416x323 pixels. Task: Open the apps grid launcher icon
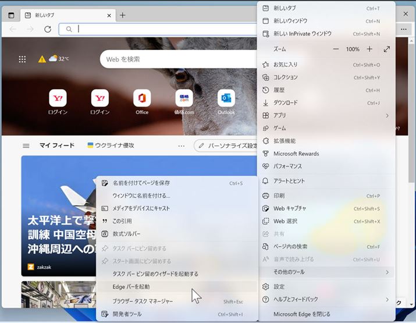(23, 59)
